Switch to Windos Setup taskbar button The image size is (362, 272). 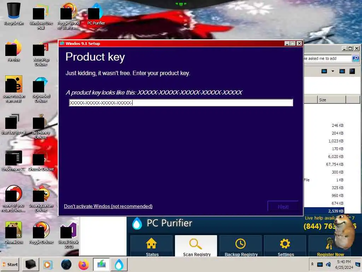101,264
